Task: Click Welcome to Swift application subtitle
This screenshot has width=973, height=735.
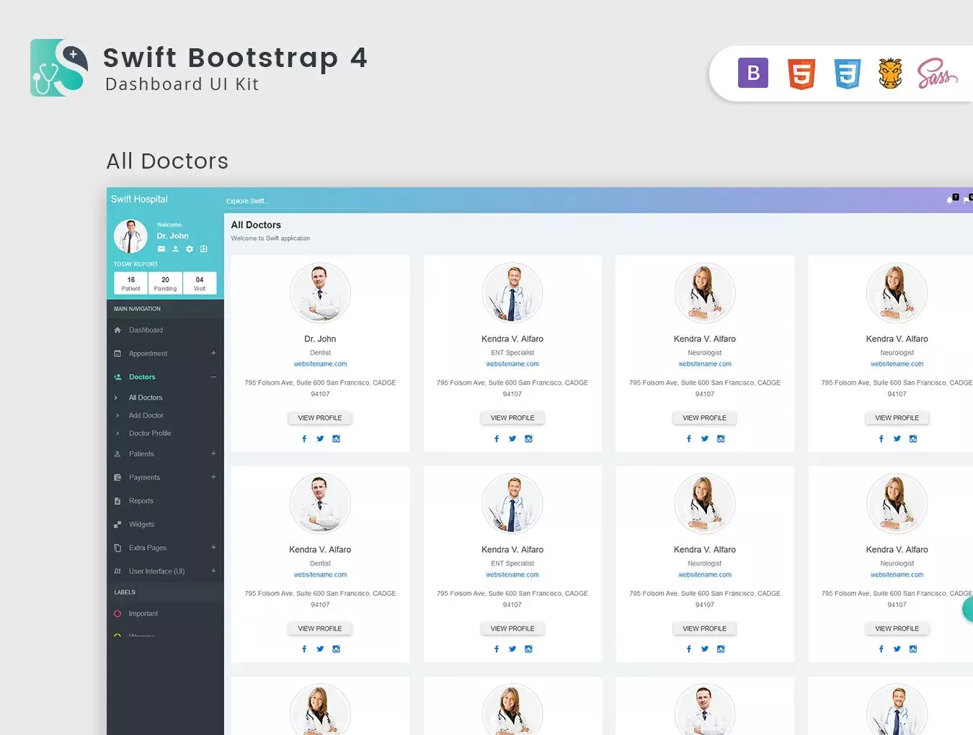Action: click(270, 239)
